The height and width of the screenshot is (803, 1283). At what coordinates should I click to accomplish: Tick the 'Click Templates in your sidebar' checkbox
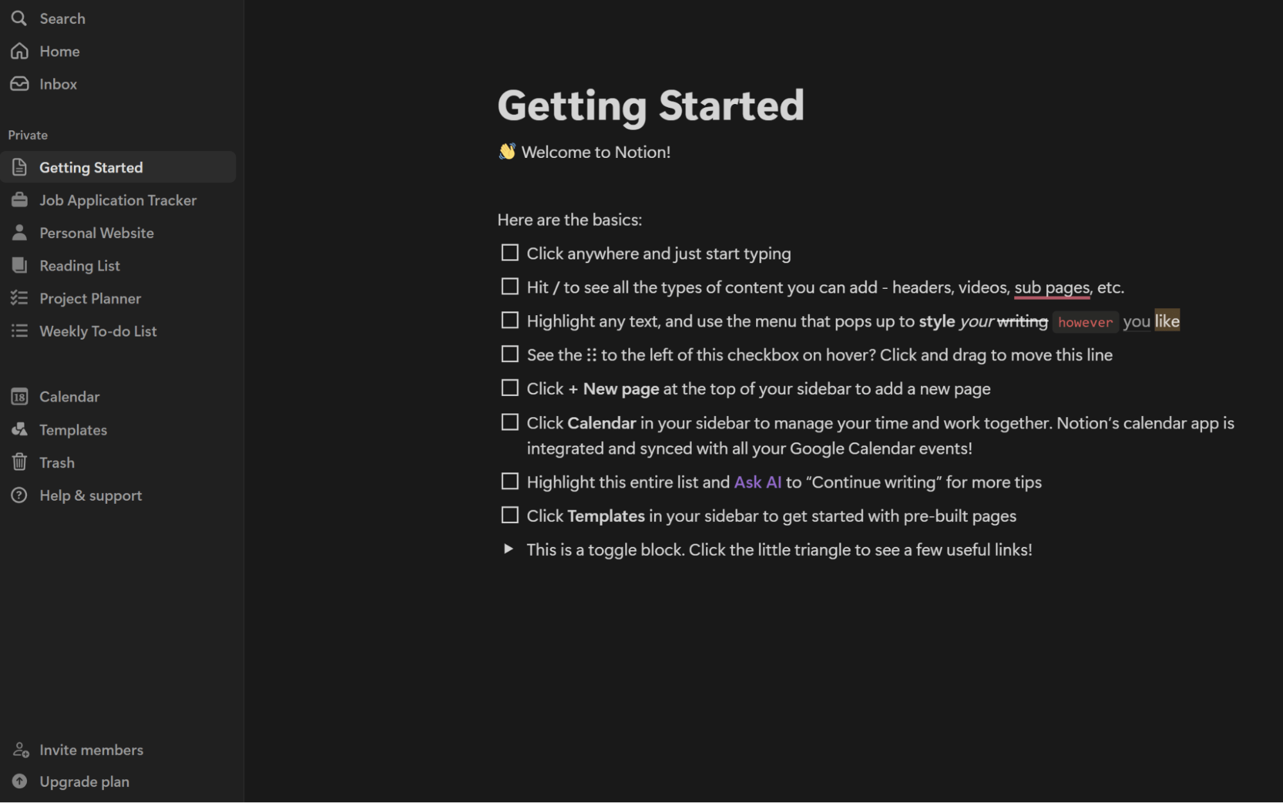click(x=509, y=515)
